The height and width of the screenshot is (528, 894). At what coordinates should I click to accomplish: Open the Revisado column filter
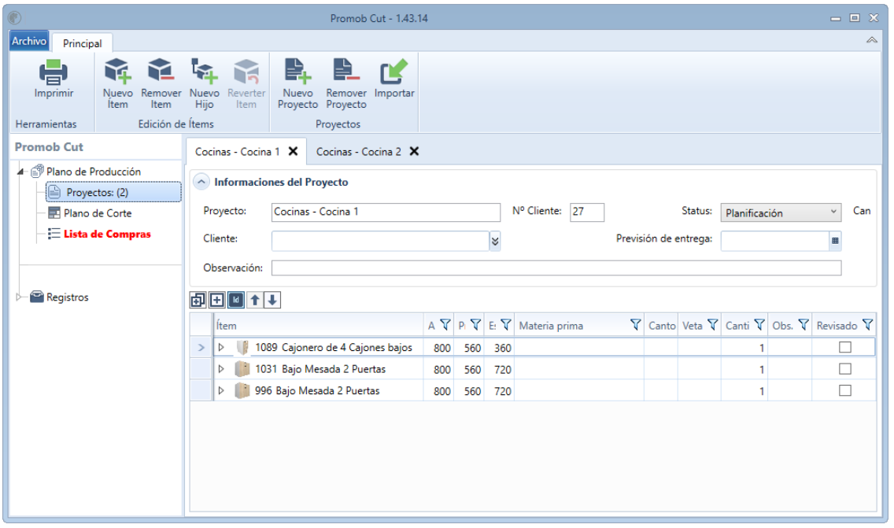(x=868, y=325)
